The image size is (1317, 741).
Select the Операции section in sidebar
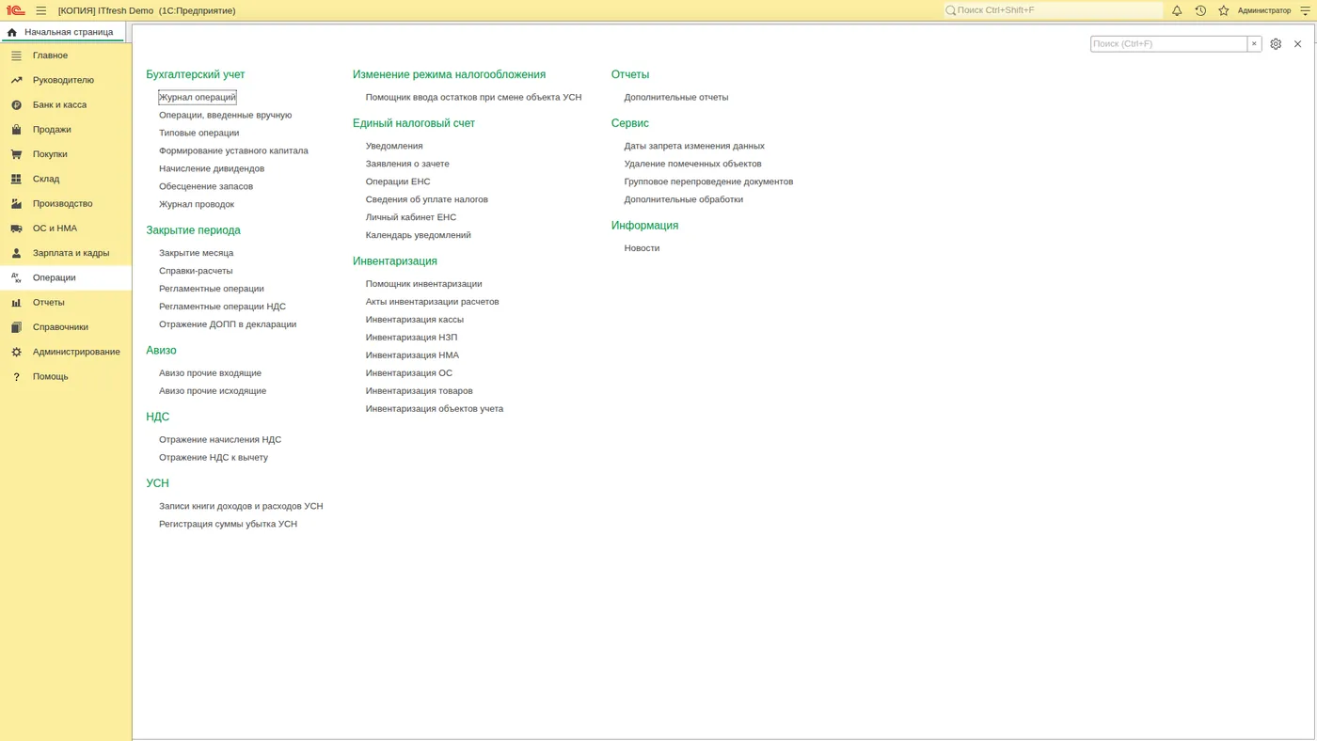click(66, 277)
